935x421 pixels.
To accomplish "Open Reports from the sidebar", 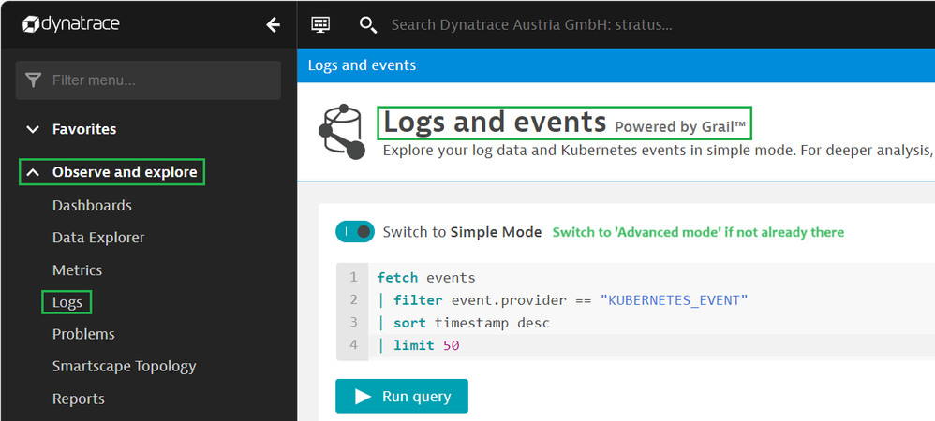I will point(79,399).
